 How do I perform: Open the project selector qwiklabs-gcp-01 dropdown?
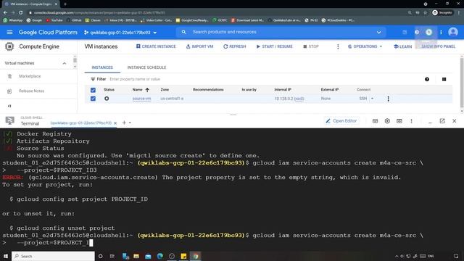point(120,32)
